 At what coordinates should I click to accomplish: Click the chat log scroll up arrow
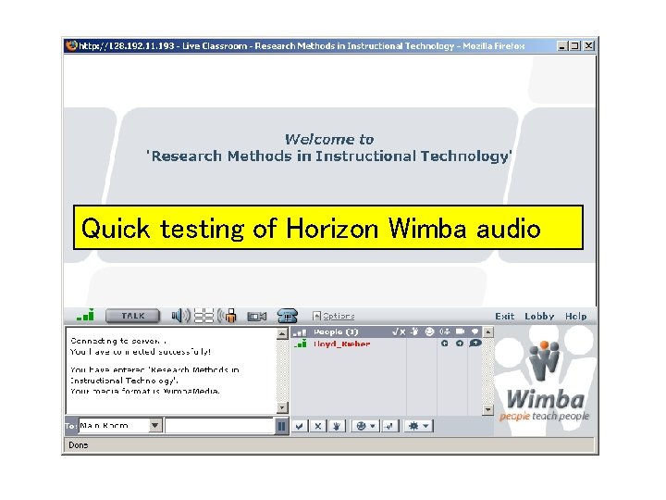coord(282,333)
